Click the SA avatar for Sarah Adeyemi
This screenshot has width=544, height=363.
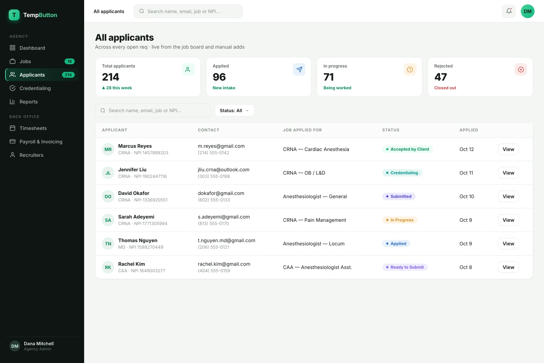108,220
